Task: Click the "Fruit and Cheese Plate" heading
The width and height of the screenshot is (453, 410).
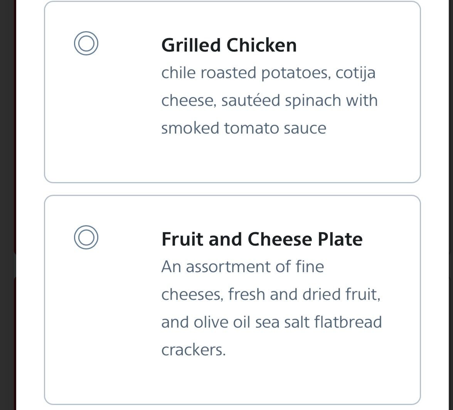Action: click(x=262, y=239)
